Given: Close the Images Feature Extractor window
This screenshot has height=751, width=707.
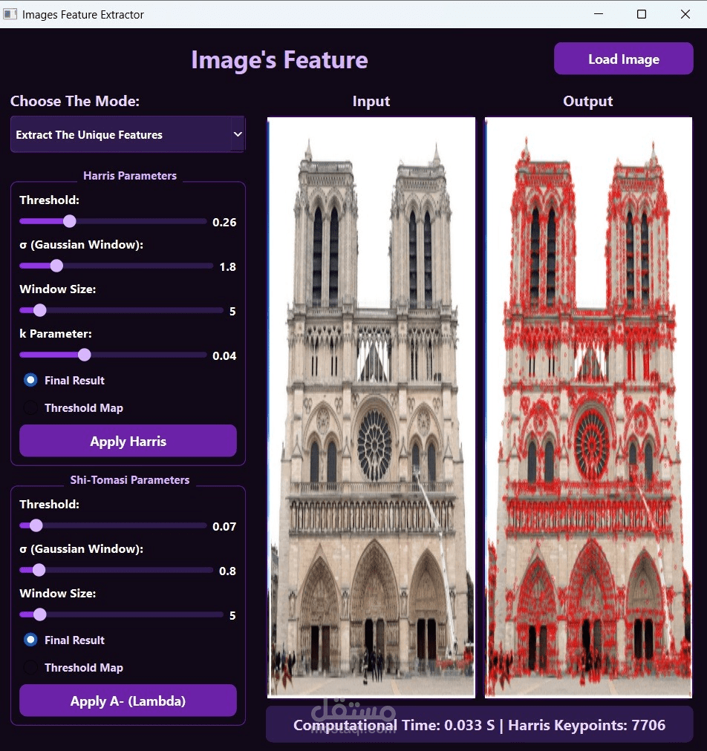Looking at the screenshot, I should coord(685,14).
